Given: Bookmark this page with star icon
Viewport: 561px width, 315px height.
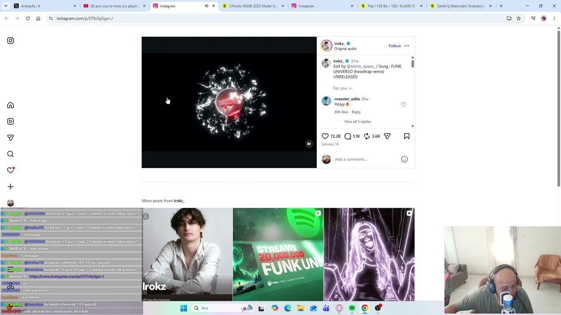Looking at the screenshot, I should tap(518, 18).
